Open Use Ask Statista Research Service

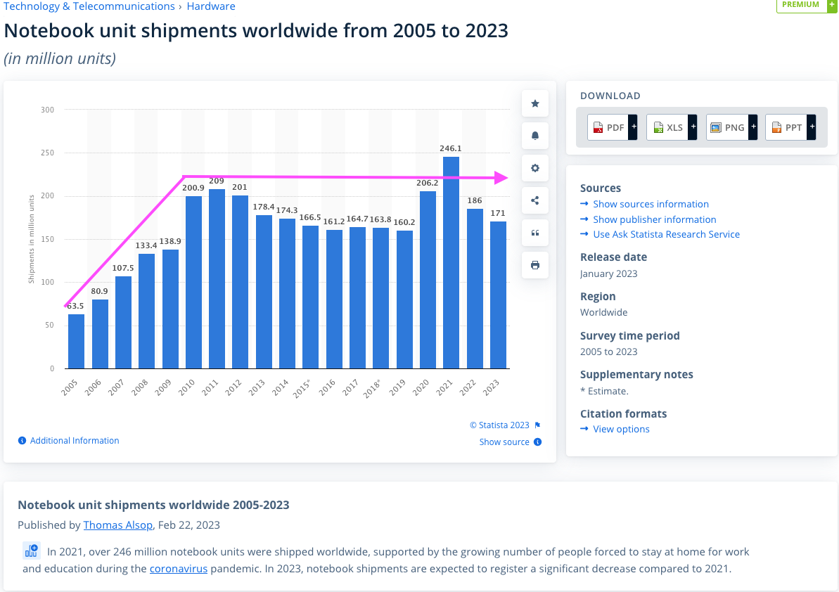pyautogui.click(x=666, y=234)
